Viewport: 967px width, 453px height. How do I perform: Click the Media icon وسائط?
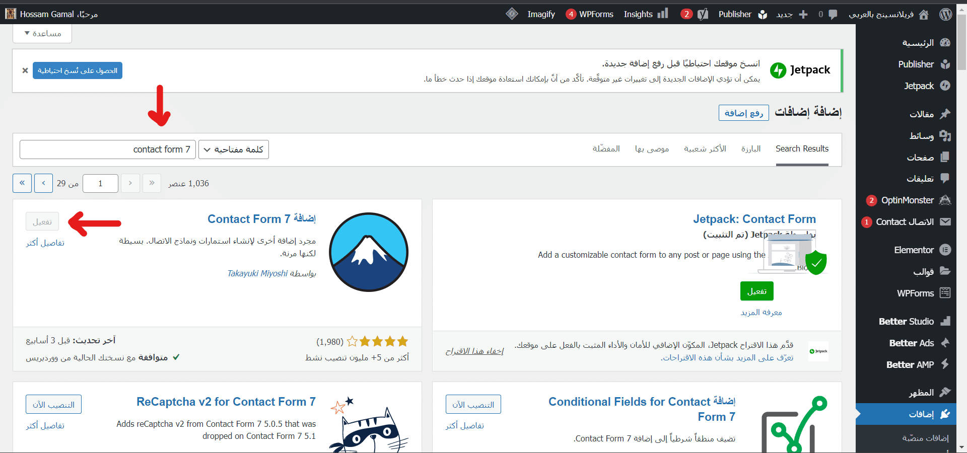click(x=945, y=135)
